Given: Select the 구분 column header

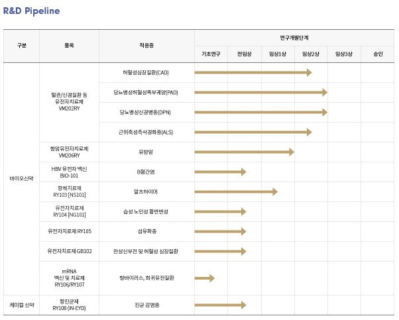Looking at the screenshot, I should [22, 46].
